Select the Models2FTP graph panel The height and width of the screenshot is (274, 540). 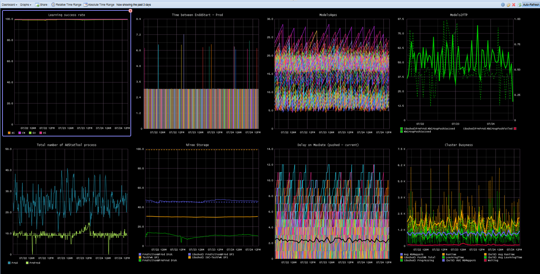[x=459, y=72]
